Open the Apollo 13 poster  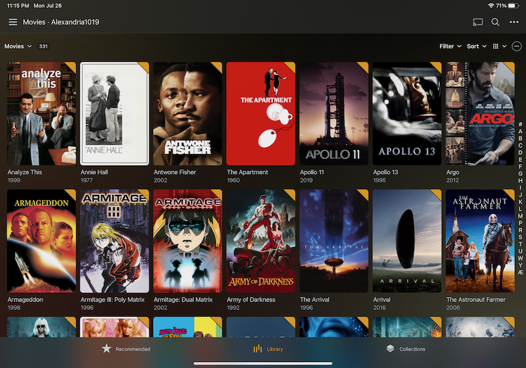(407, 113)
